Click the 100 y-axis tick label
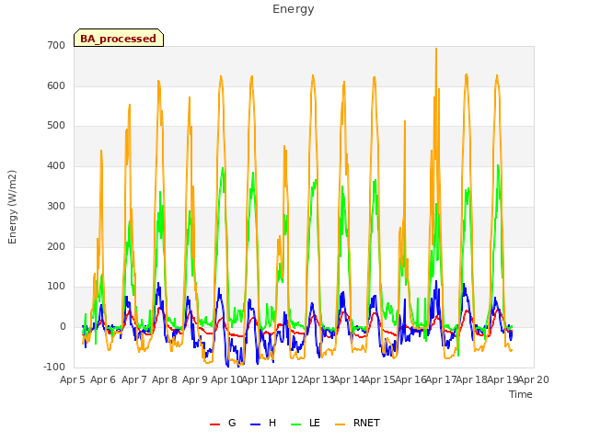Viewport: 589px width, 441px height. point(56,286)
